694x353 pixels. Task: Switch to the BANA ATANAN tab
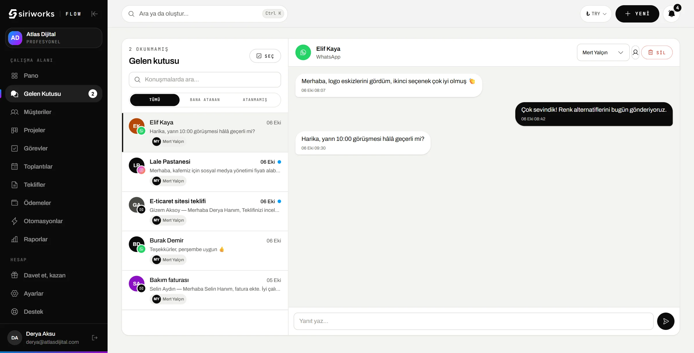click(205, 100)
